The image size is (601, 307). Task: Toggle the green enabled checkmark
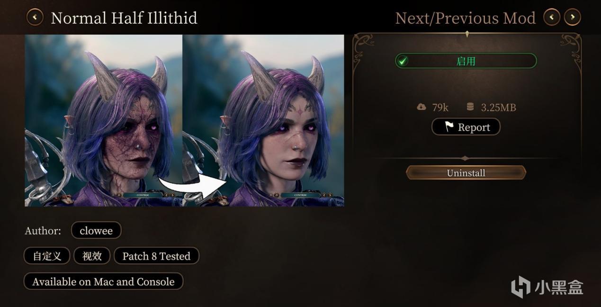(403, 61)
